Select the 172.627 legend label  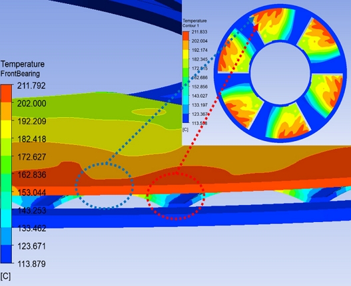(31, 157)
